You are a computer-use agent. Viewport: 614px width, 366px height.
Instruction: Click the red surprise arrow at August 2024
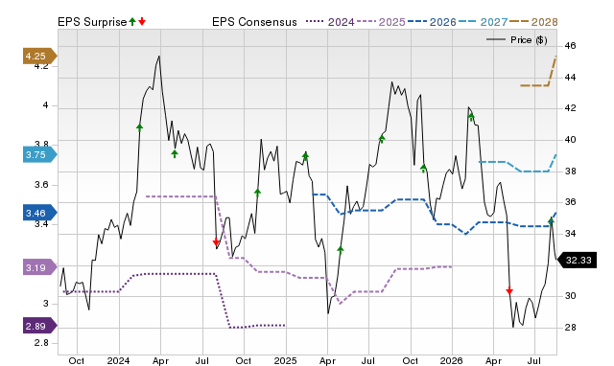(216, 242)
